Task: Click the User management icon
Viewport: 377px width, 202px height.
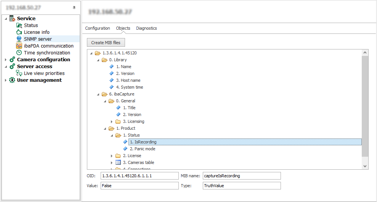Action: click(12, 80)
